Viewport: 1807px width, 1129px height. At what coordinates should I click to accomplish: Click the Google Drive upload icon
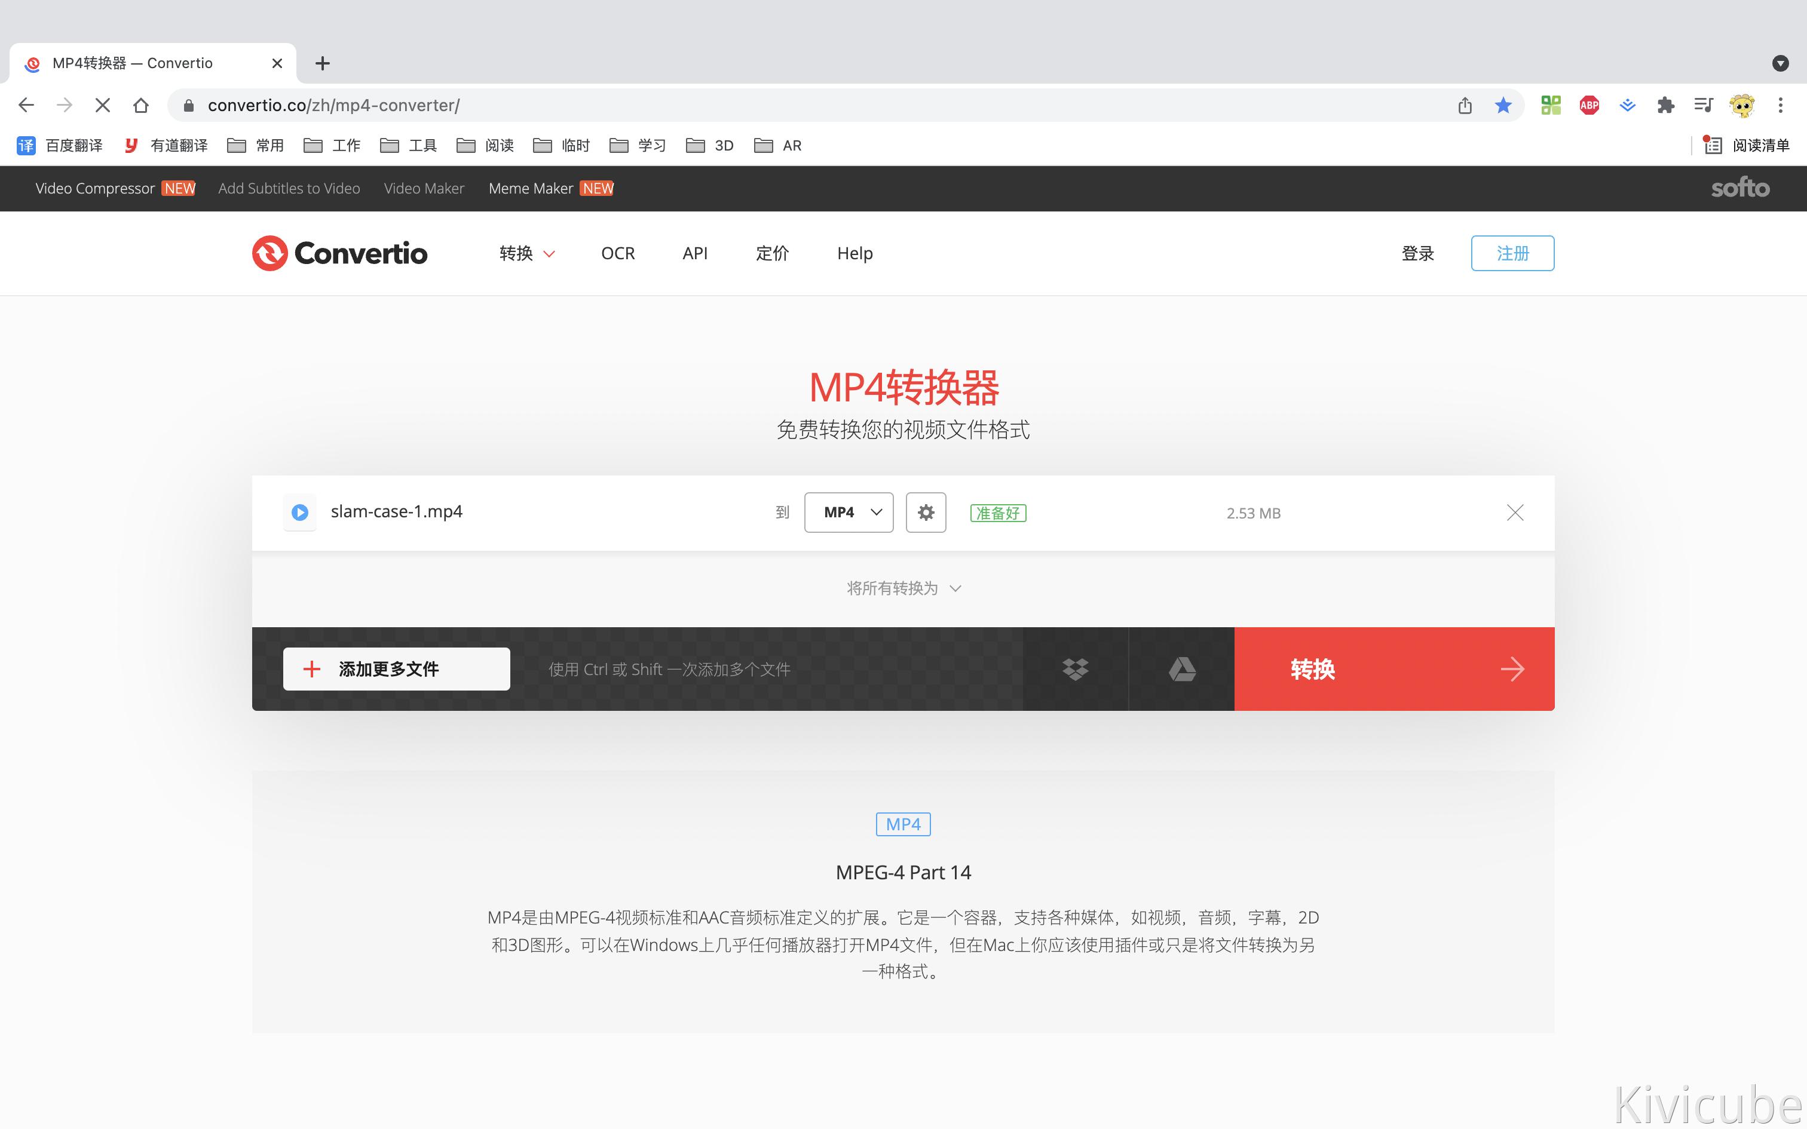click(x=1181, y=669)
